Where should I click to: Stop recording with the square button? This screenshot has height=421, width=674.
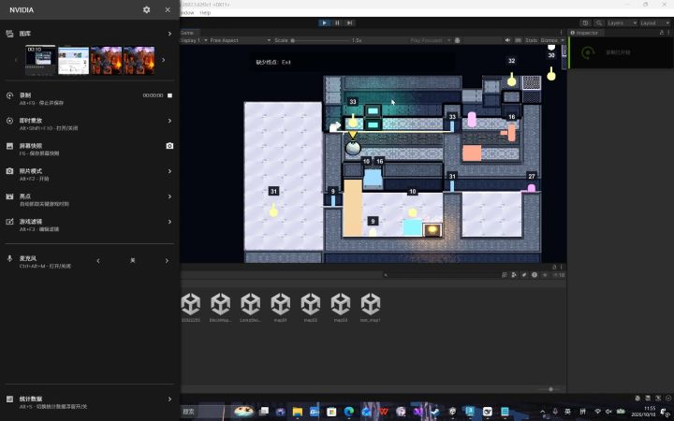click(169, 95)
